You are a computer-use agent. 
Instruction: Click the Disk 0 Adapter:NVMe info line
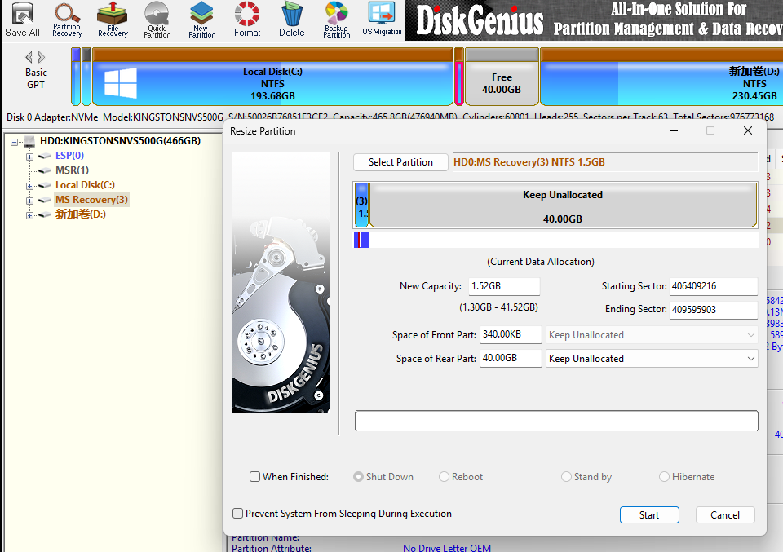(x=390, y=117)
